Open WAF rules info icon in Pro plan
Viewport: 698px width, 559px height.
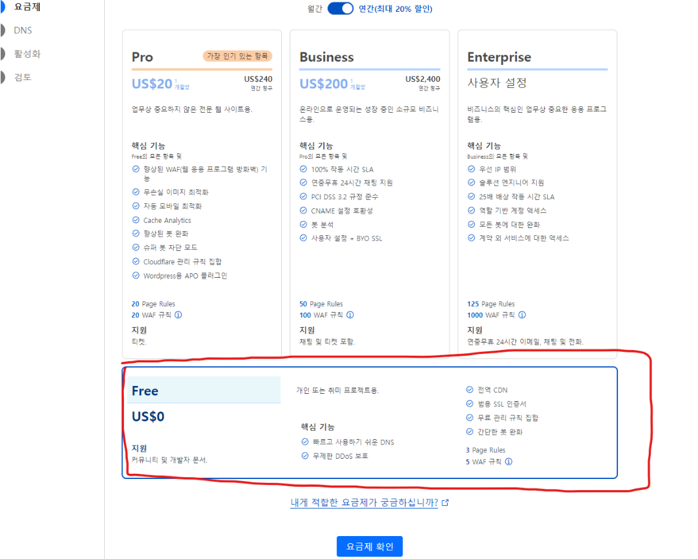pyautogui.click(x=178, y=315)
